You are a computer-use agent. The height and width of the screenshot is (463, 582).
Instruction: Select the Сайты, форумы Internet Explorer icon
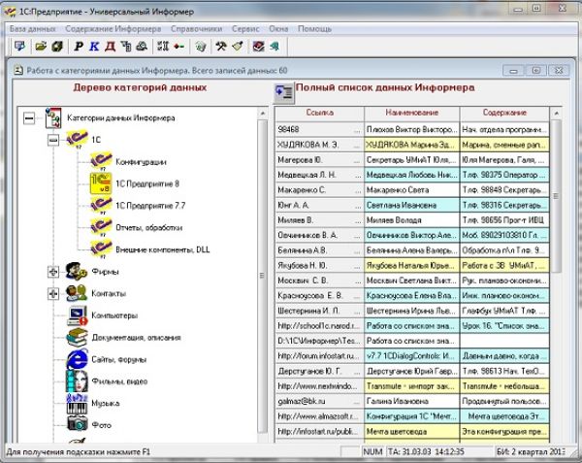click(79, 358)
